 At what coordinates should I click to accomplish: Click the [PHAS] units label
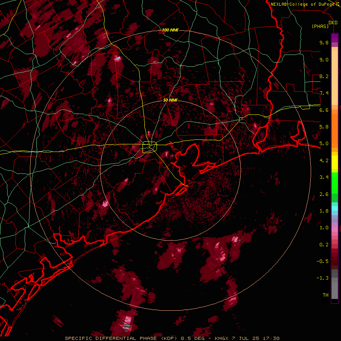pos(320,27)
